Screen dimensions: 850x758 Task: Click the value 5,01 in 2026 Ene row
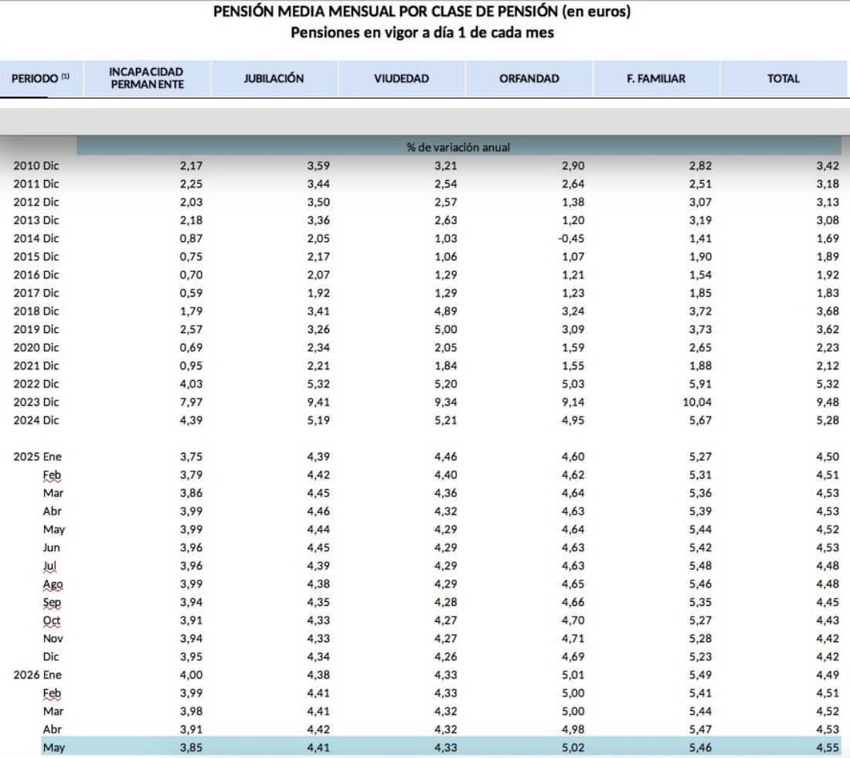(x=573, y=675)
